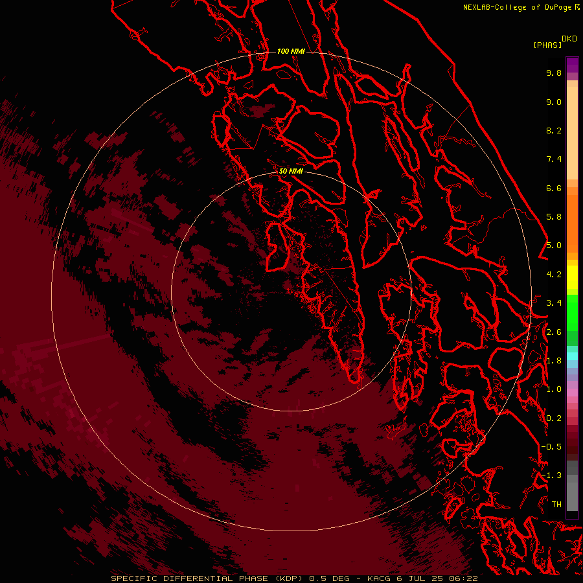Click the 6 JUL 25 date text
This screenshot has height=583, width=583.
420,578
